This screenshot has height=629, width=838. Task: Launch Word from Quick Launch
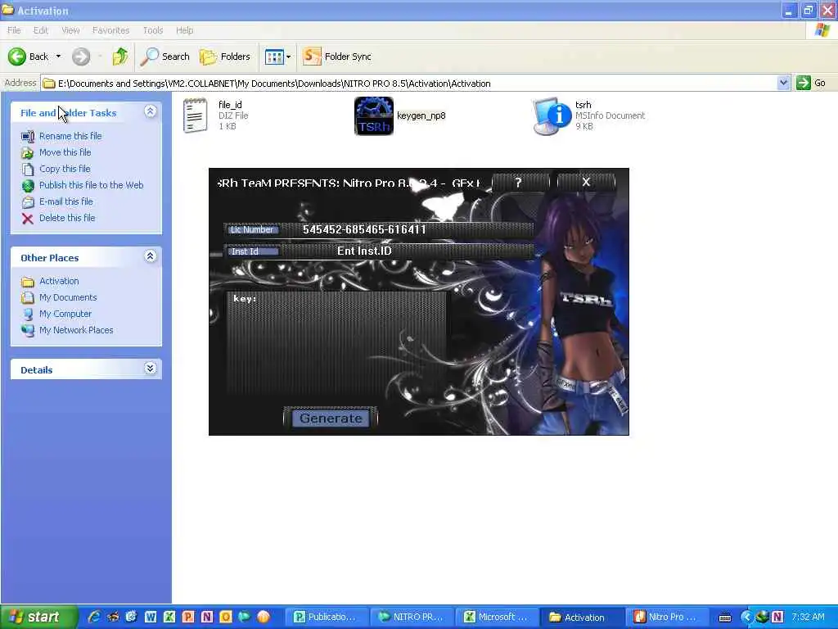coord(151,617)
